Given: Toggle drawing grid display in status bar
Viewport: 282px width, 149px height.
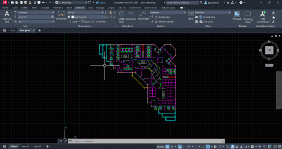Looking at the screenshot, I should tap(167, 147).
